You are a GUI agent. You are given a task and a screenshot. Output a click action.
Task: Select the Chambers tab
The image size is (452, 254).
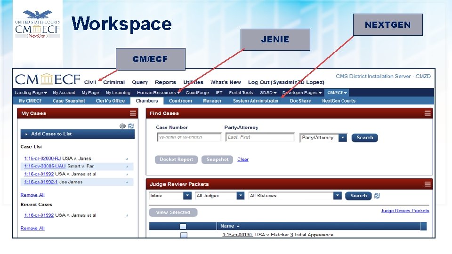[147, 101]
